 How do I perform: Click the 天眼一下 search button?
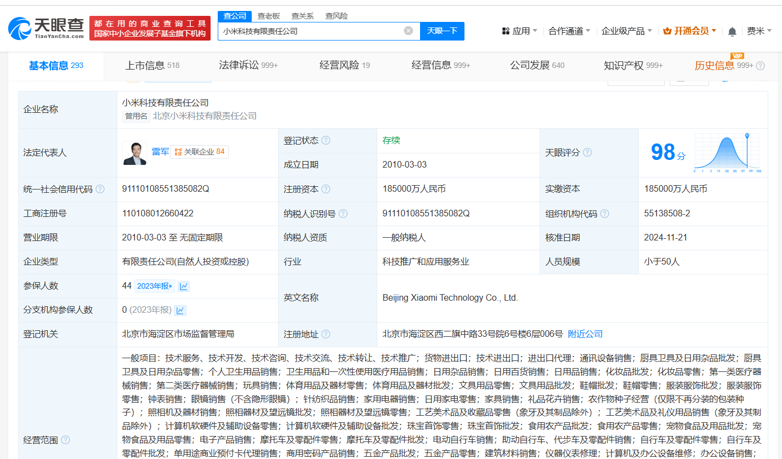(442, 31)
